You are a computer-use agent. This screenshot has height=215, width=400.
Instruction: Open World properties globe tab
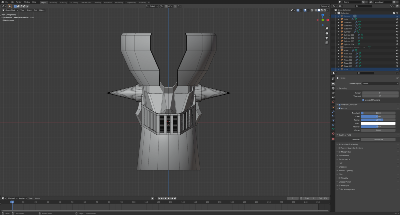(333, 102)
